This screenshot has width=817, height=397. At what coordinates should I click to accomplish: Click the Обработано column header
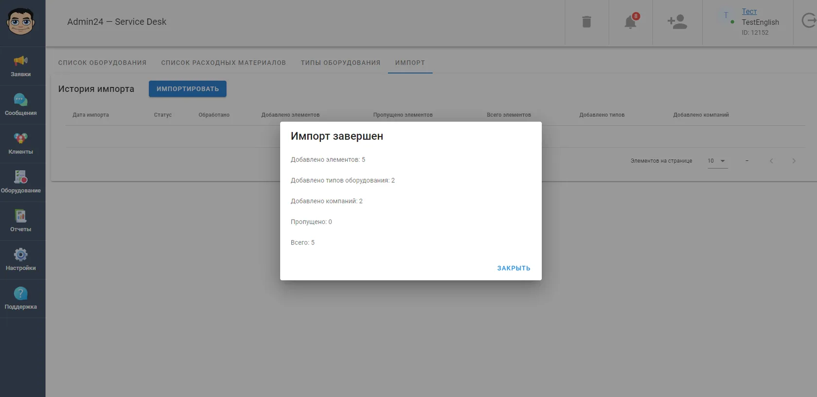tap(214, 115)
